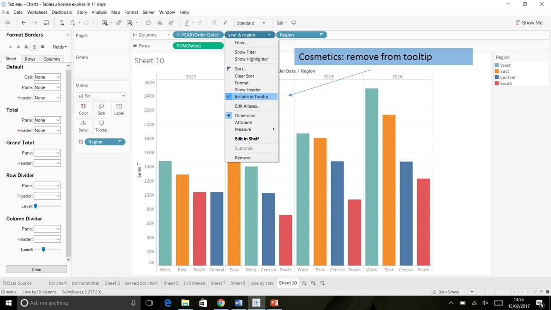Click the Clear button
This screenshot has height=310, width=551.
click(x=37, y=269)
